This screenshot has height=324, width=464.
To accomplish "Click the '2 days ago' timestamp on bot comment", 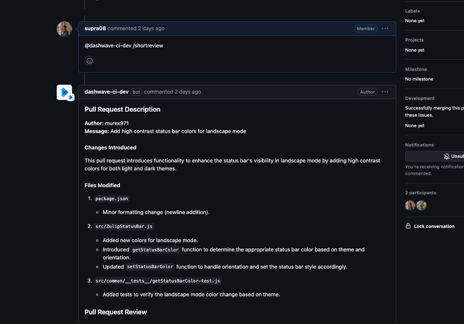I will pos(188,92).
